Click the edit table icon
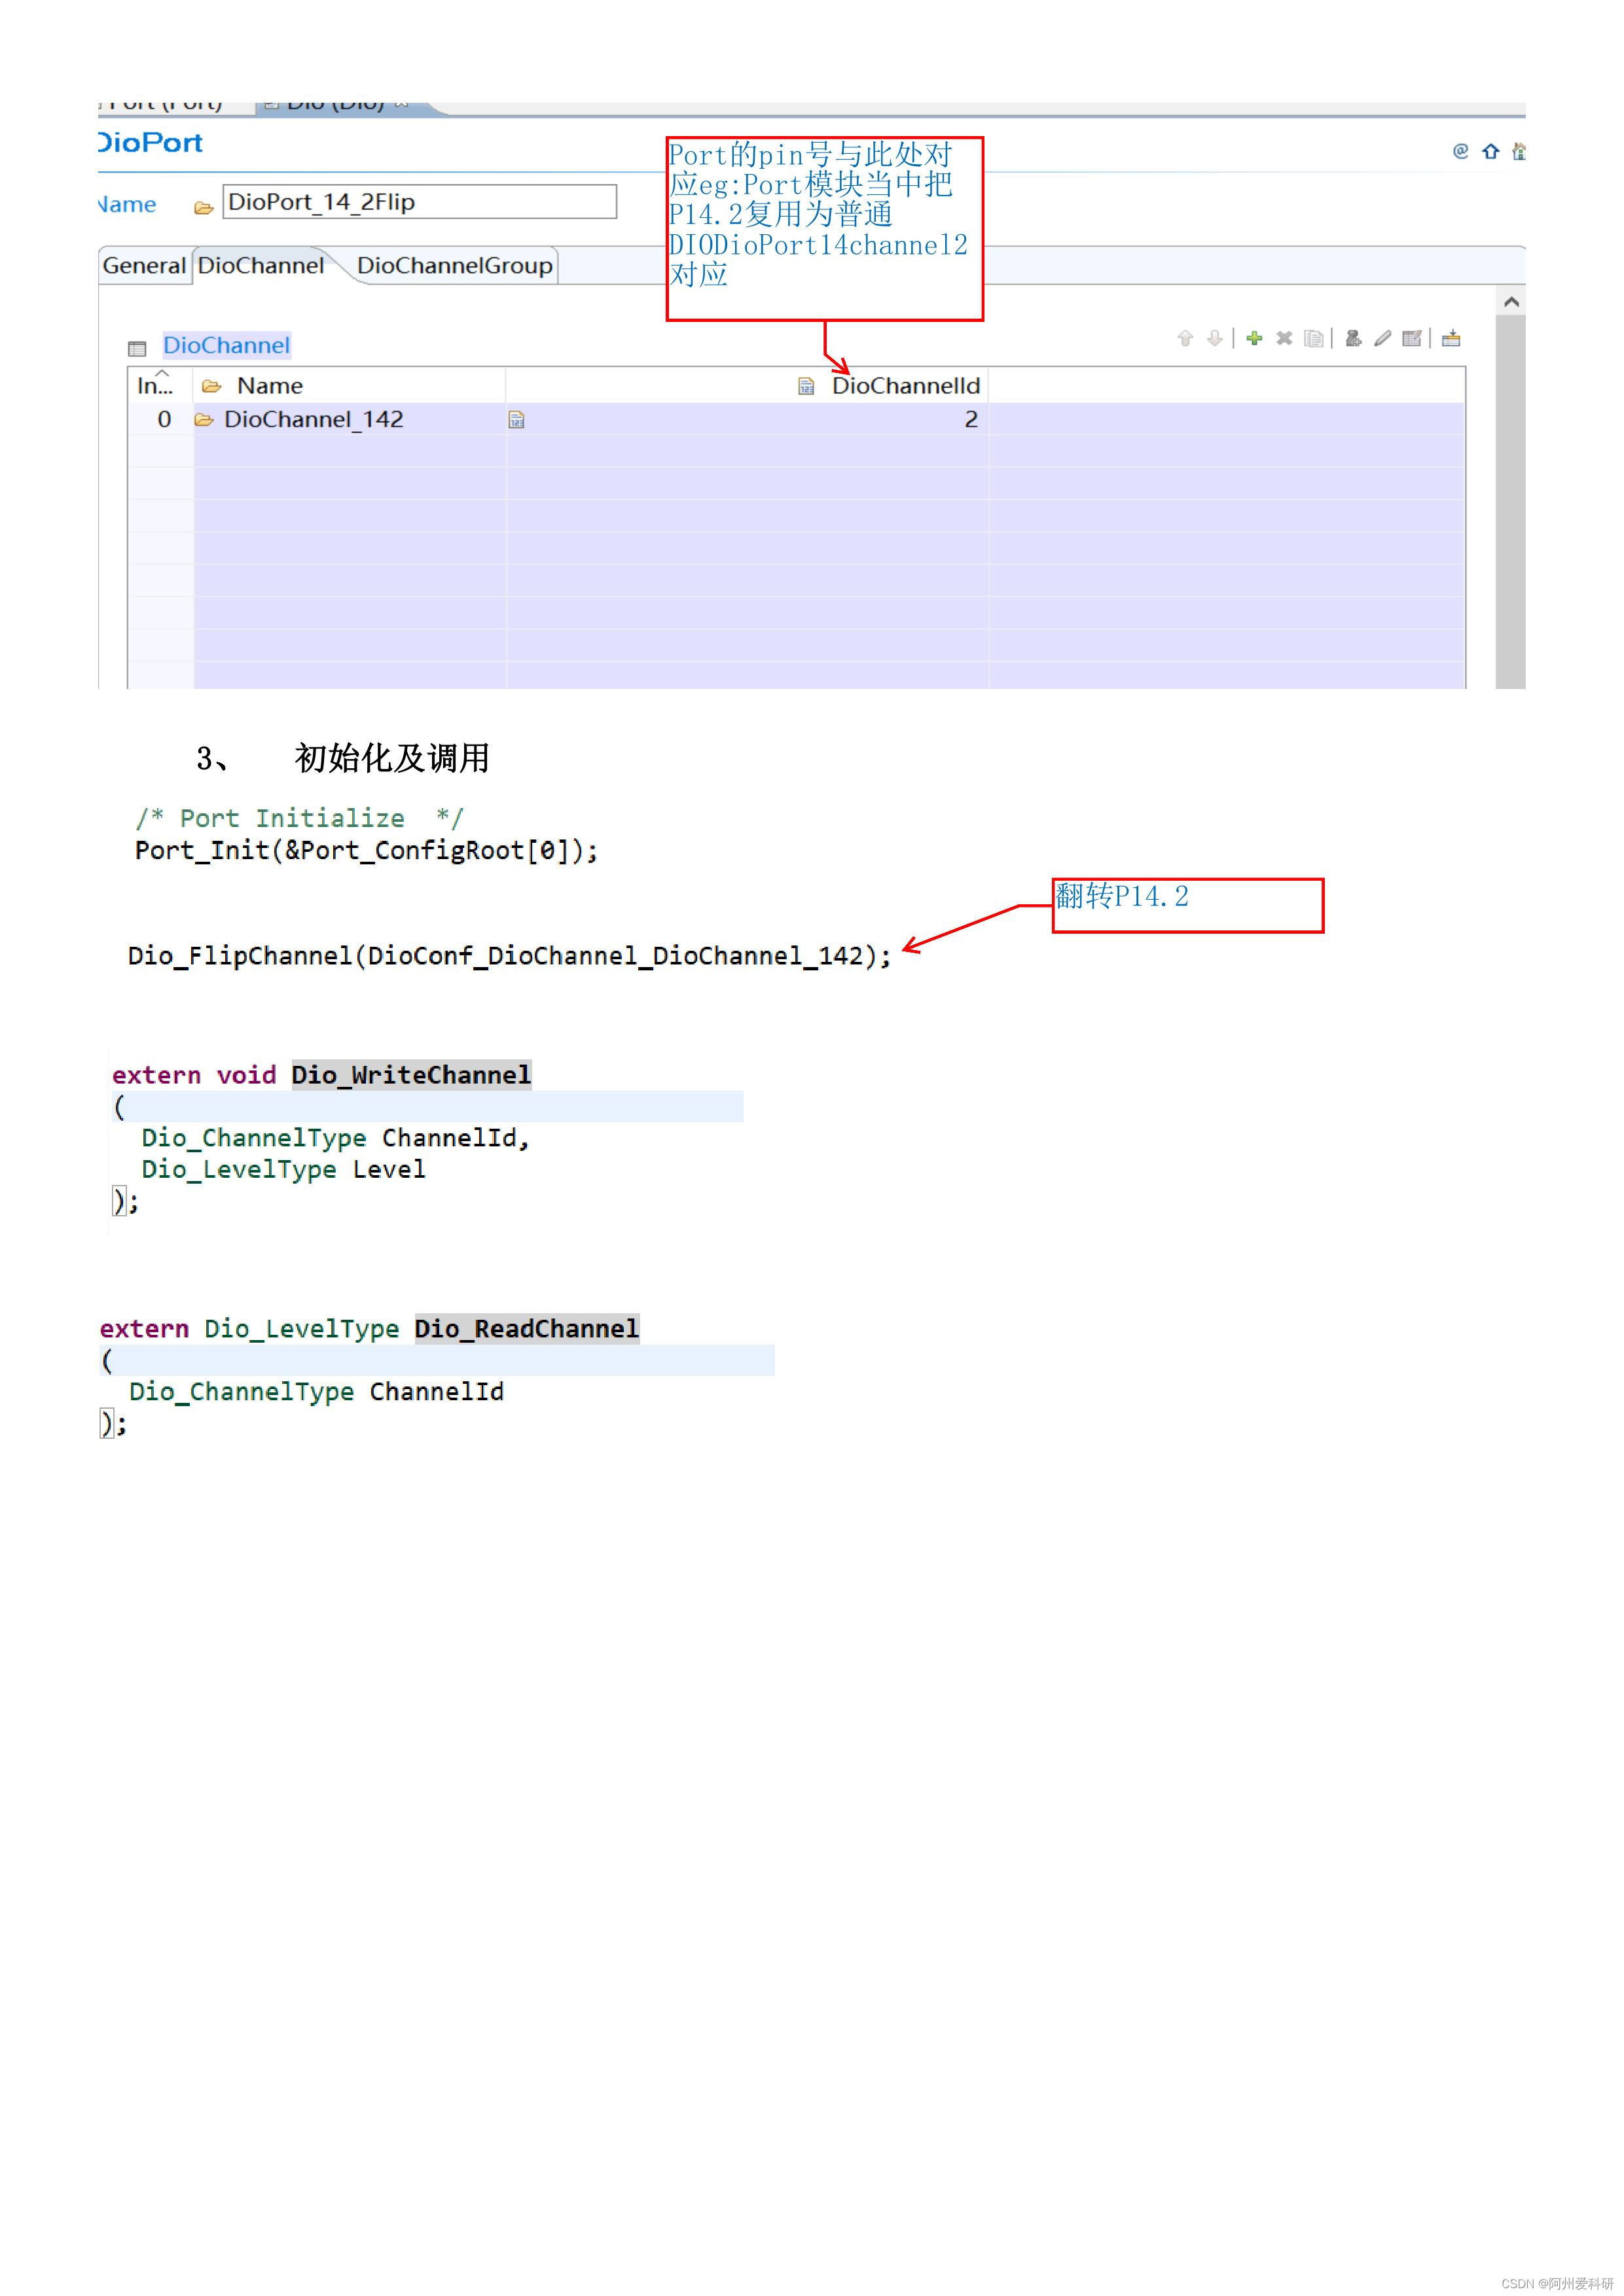1624x2296 pixels. pyautogui.click(x=1412, y=339)
